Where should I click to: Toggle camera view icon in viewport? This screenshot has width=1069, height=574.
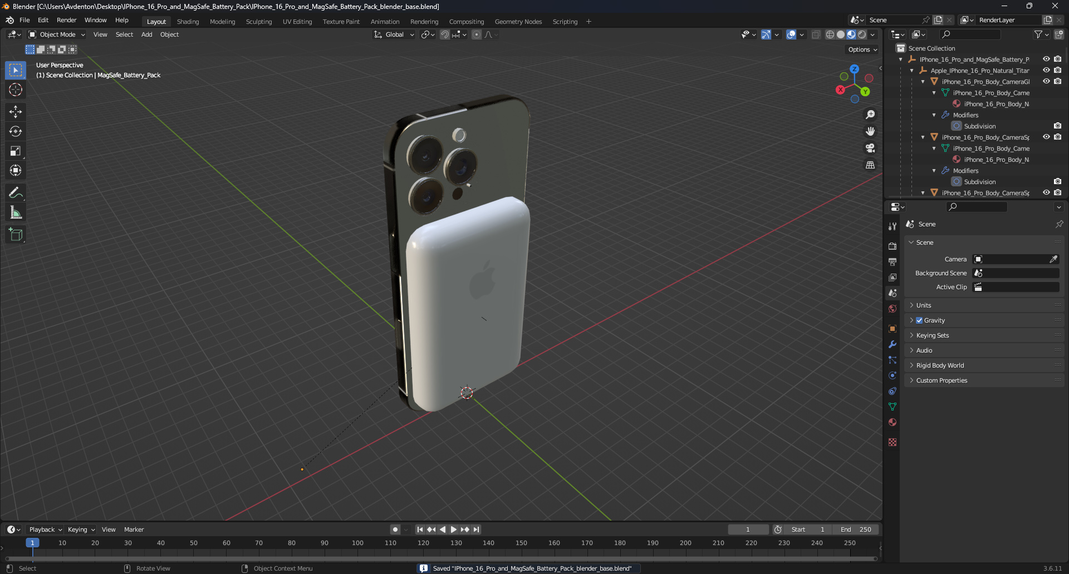click(870, 148)
